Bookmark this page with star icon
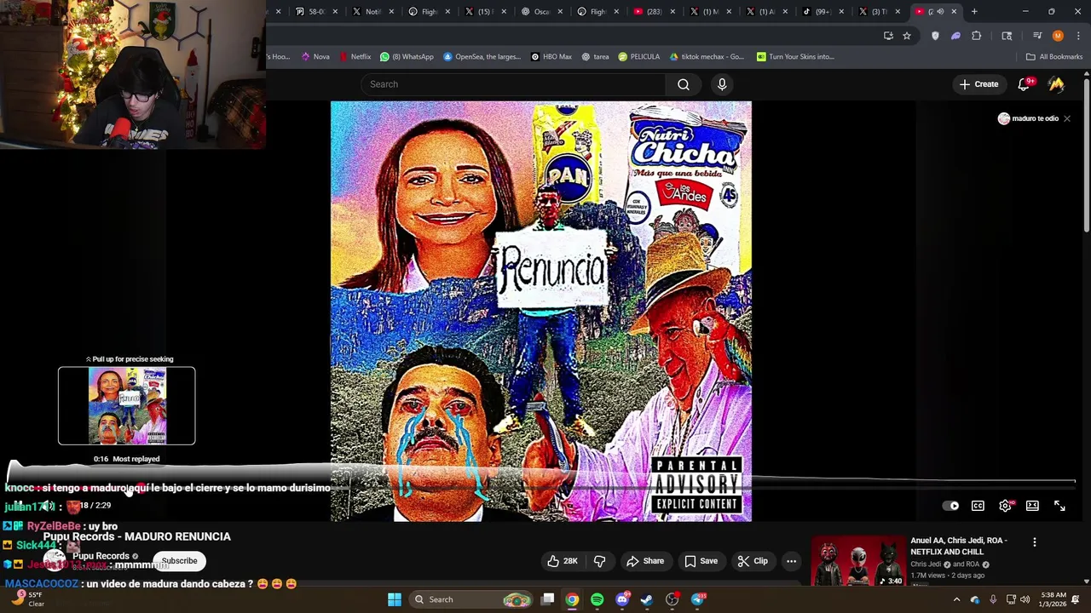This screenshot has width=1091, height=613. click(x=907, y=36)
